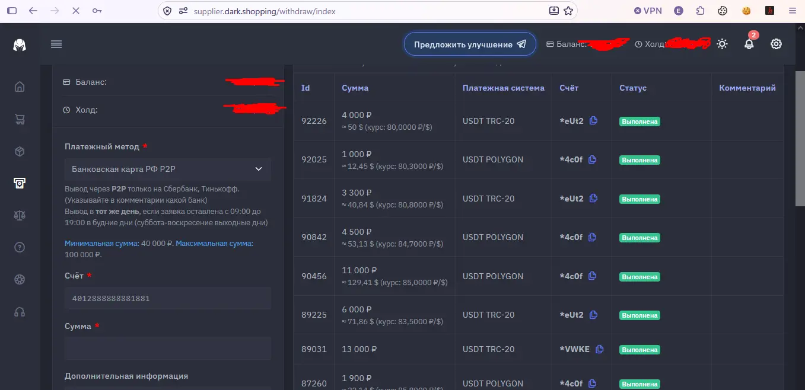Click the 'Комментарий' column header
The image size is (805, 390).
point(747,88)
